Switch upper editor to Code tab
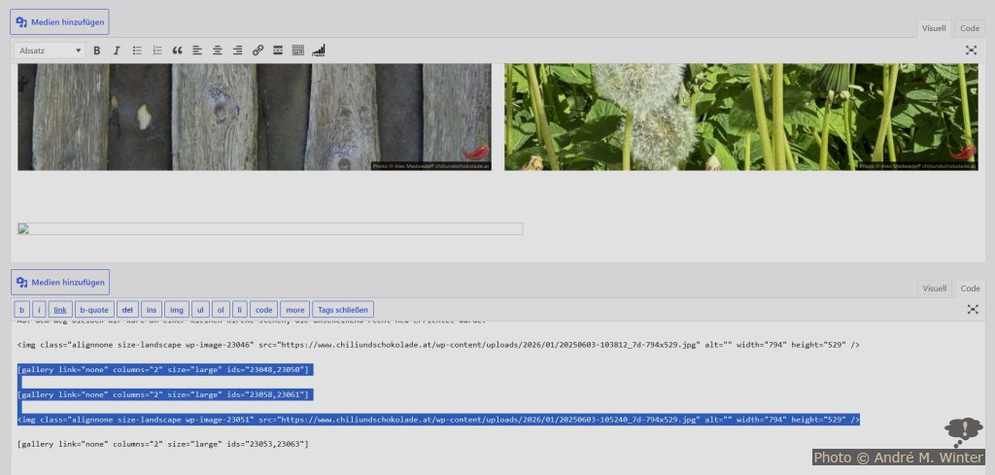This screenshot has width=995, height=475. click(970, 28)
